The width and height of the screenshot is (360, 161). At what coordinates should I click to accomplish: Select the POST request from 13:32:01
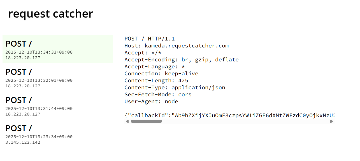pyautogui.click(x=57, y=77)
